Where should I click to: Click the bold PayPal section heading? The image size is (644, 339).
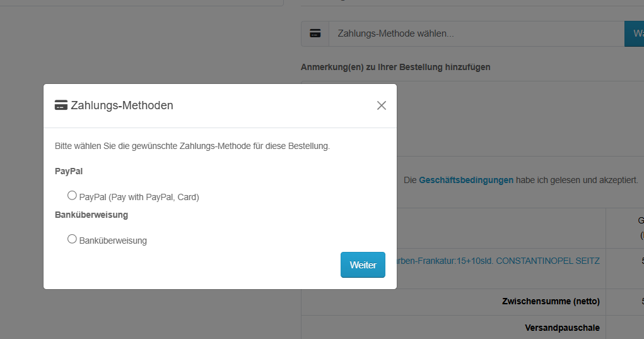(x=69, y=171)
